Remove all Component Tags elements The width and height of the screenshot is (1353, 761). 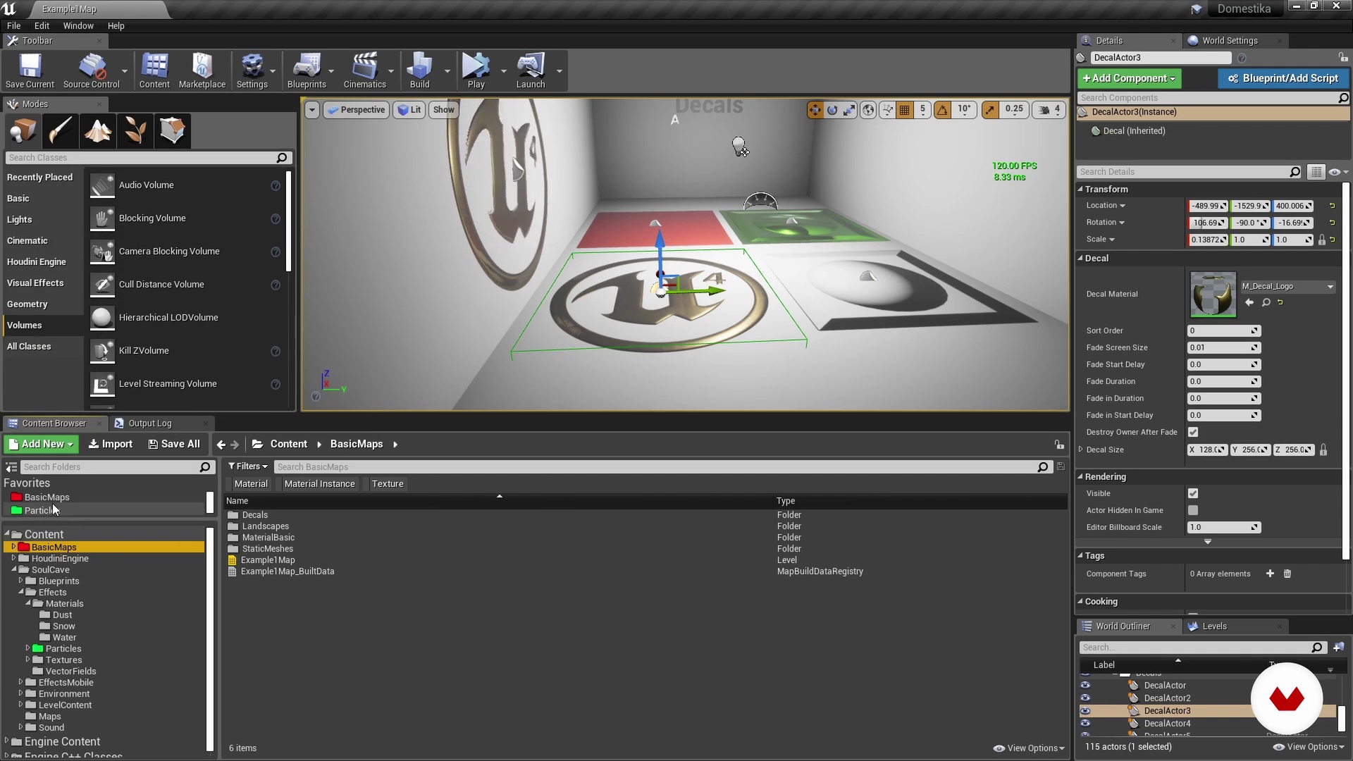1287,574
